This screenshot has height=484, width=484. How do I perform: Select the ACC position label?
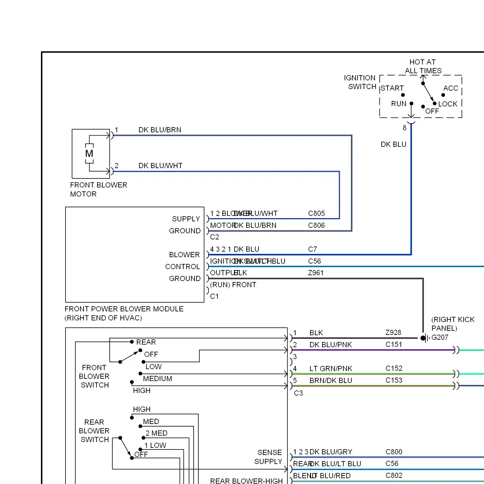click(451, 88)
